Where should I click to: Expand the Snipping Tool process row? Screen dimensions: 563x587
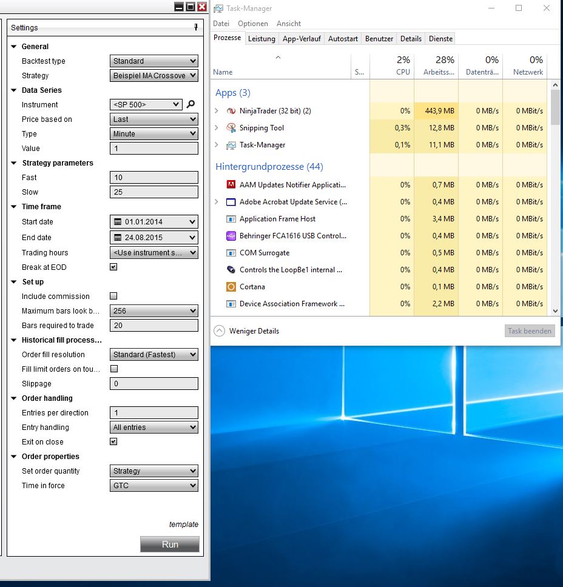(x=217, y=128)
